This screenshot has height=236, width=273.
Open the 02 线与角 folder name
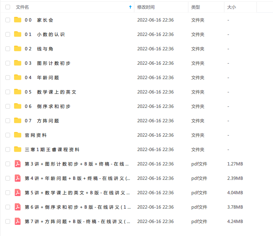(x=39, y=49)
